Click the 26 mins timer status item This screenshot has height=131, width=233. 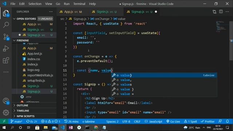coord(71,121)
